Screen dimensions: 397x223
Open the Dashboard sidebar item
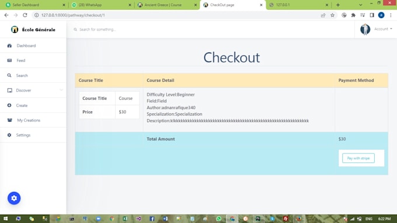(33, 46)
